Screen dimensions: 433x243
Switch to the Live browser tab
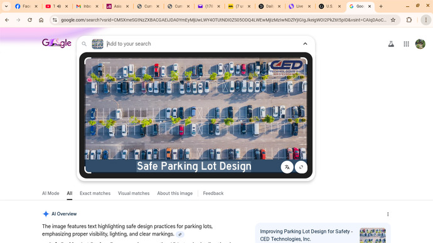click(297, 6)
